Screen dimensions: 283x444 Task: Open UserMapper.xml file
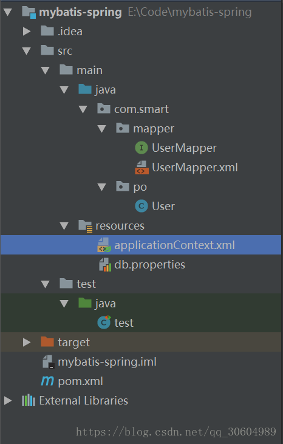click(x=195, y=168)
